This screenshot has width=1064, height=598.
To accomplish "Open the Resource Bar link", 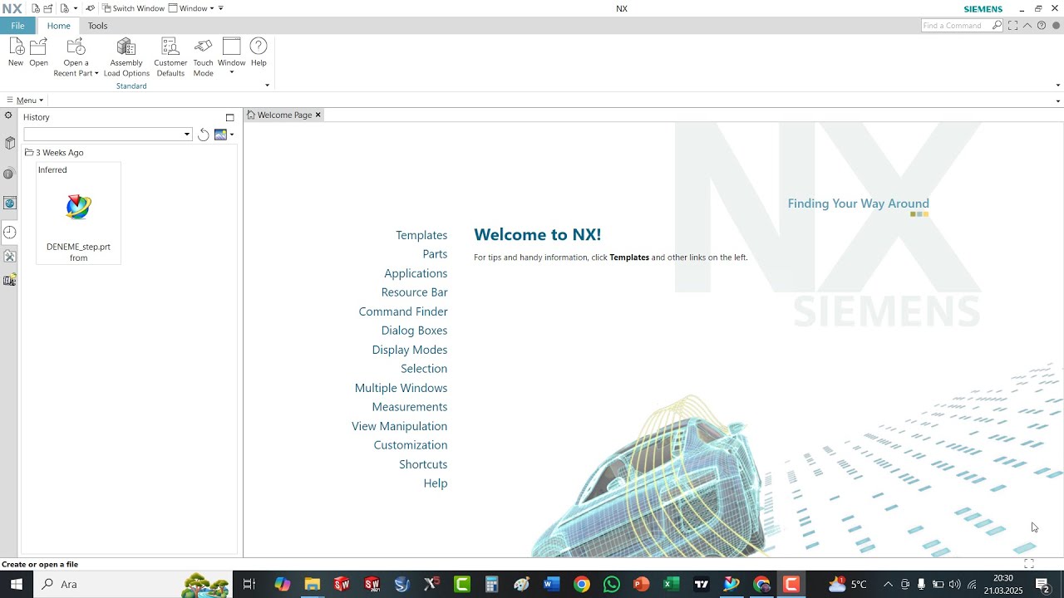I will [414, 292].
